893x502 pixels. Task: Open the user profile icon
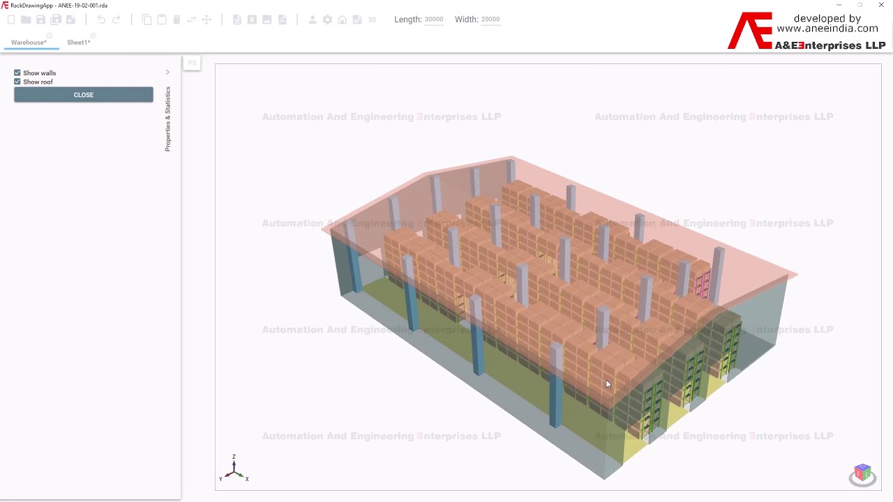(x=313, y=20)
